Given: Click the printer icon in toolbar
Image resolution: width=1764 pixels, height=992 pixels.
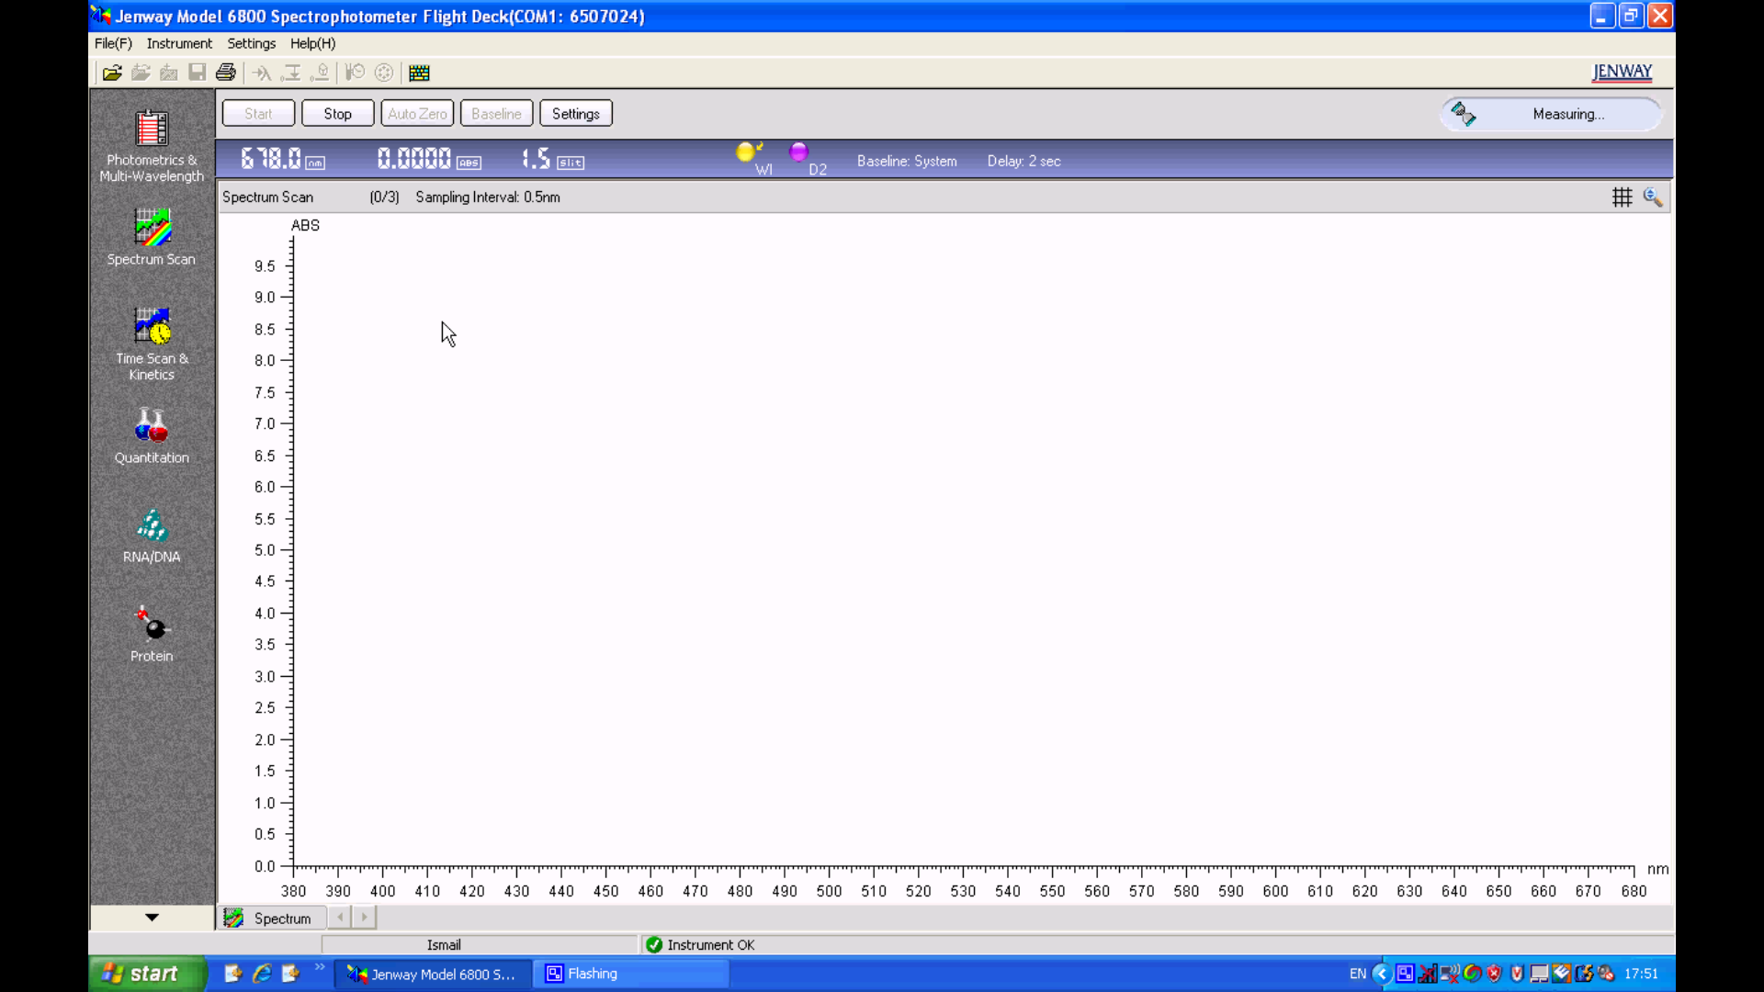Looking at the screenshot, I should coord(225,73).
